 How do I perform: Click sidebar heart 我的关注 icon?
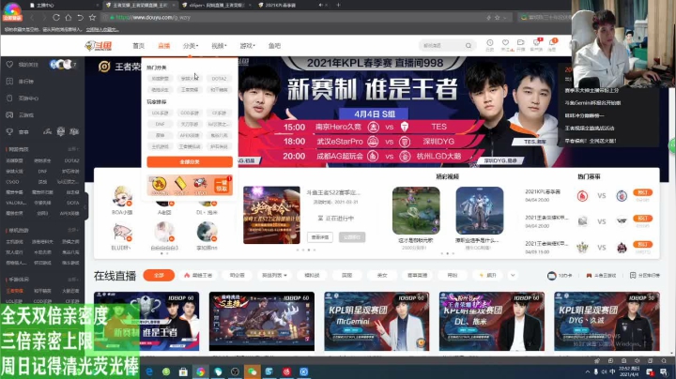point(9,64)
